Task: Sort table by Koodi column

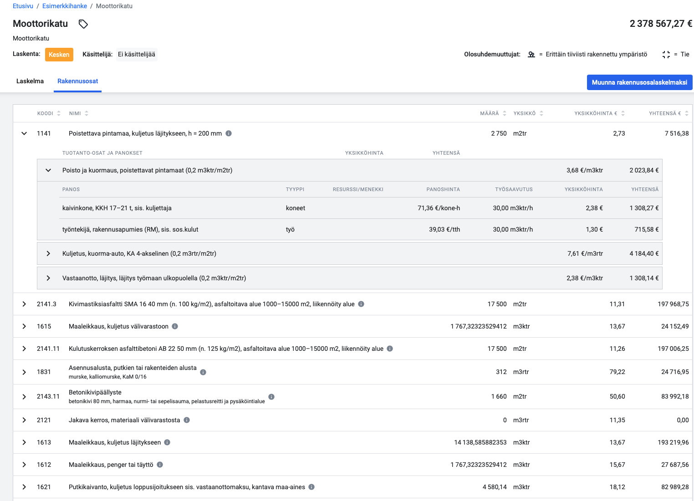Action: (59, 113)
